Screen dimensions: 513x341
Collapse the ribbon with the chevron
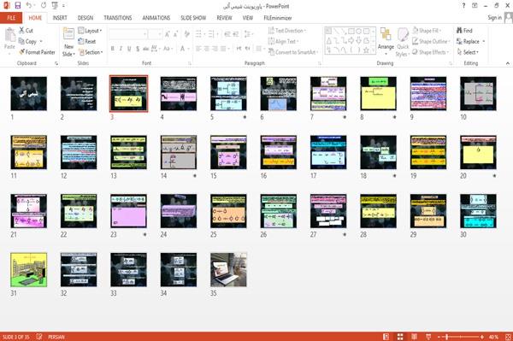click(x=507, y=63)
